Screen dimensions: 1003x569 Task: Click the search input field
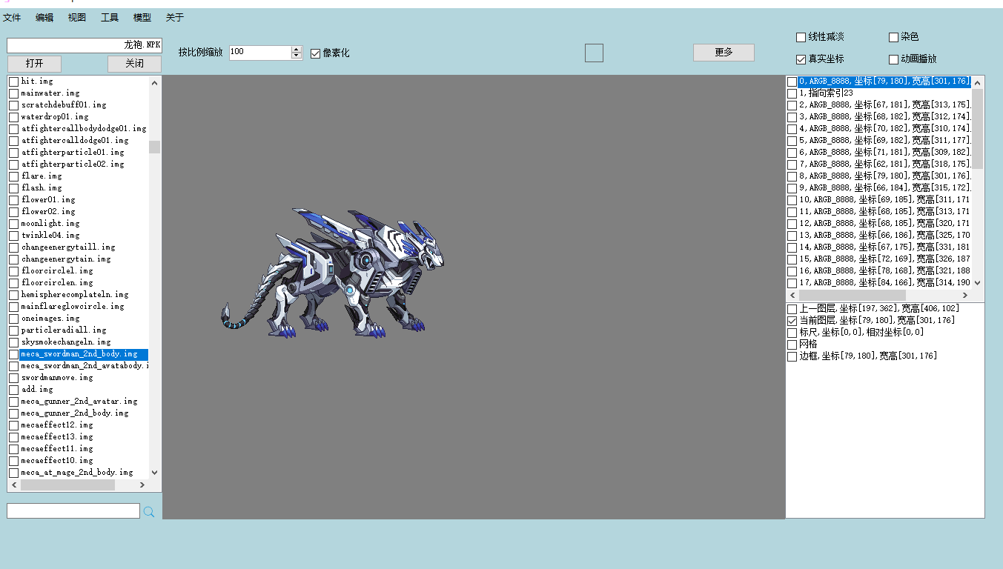point(73,511)
